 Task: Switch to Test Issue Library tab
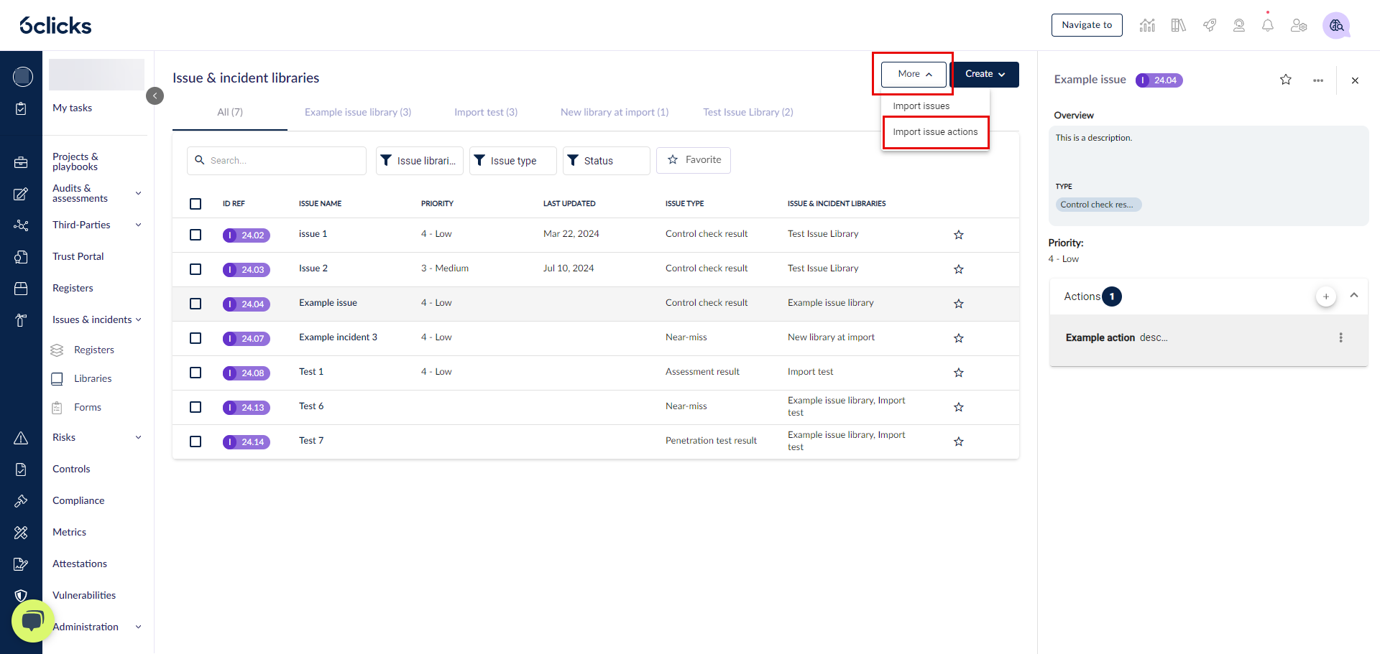(748, 112)
